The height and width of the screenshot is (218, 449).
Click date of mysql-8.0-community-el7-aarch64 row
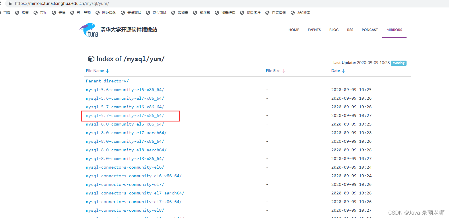click(x=351, y=133)
